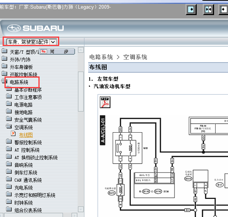Click the folder icon next to 接地电路
This screenshot has width=228, height=217.
[9, 111]
